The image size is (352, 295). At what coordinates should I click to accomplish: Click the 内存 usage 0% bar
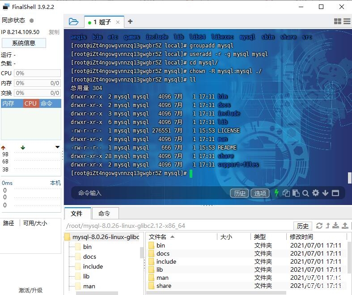point(37,83)
